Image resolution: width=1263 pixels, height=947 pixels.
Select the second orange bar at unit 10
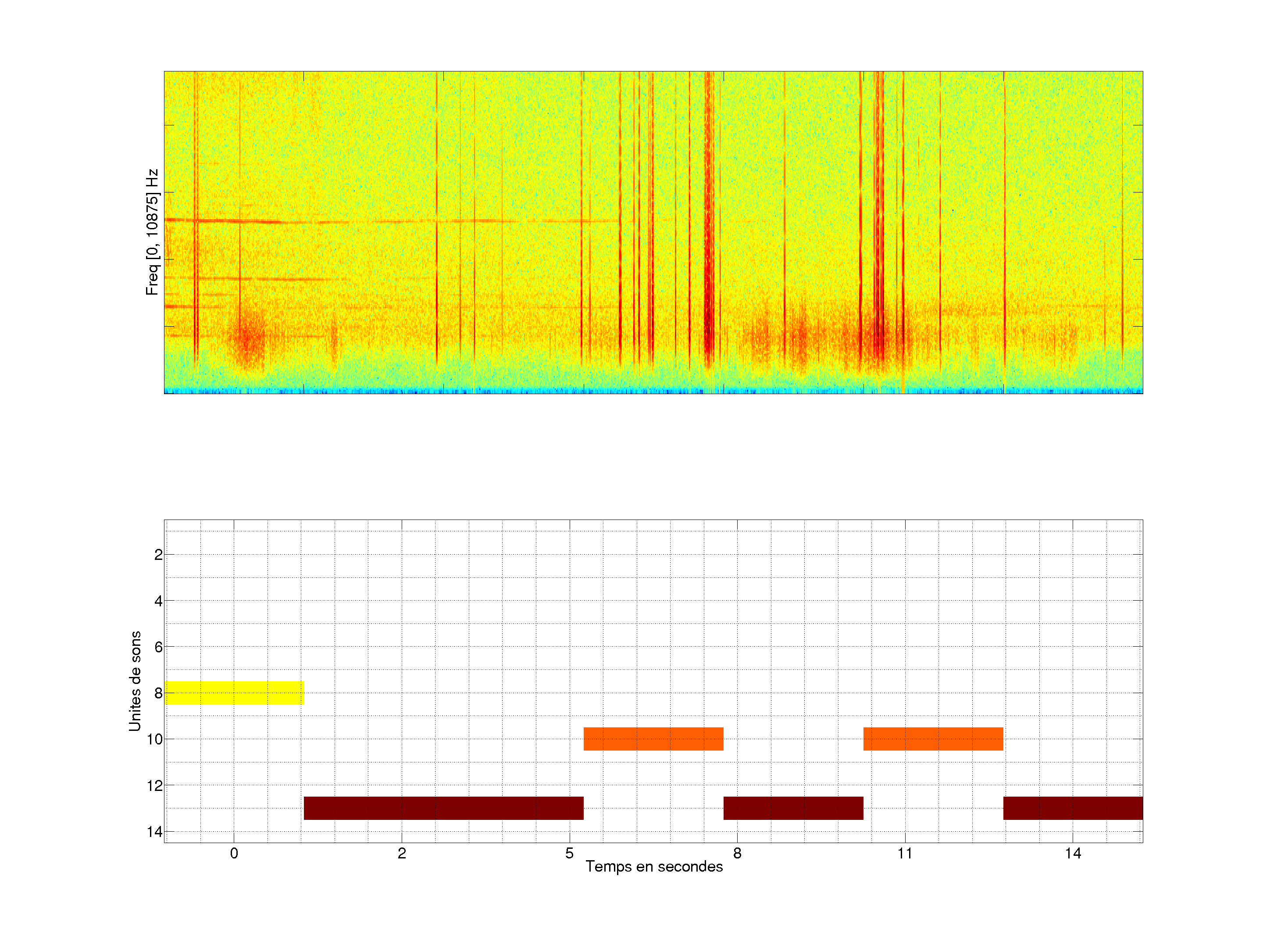coord(933,739)
